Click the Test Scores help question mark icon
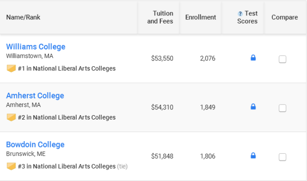The width and height of the screenshot is (307, 181). coord(240,14)
